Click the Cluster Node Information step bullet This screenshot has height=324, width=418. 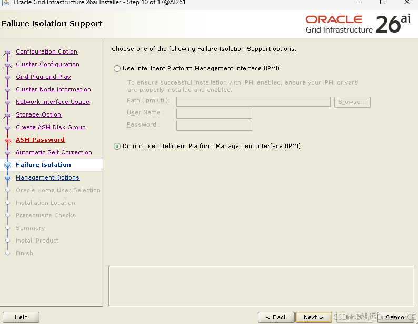tap(8, 90)
